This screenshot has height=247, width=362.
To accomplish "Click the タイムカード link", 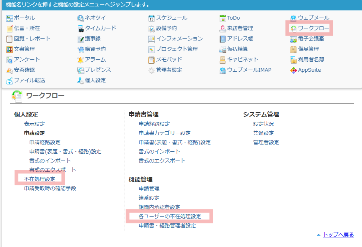I will 101,28.
